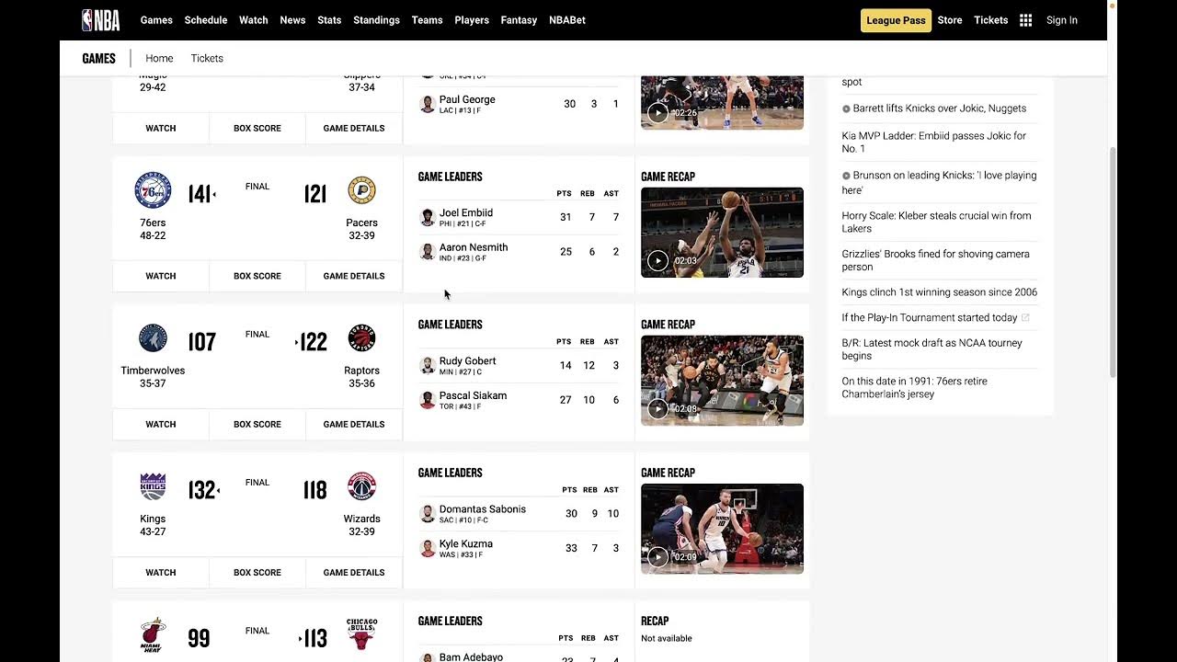
Task: Click video icon beside Brunson on leading Knicks
Action: click(x=846, y=176)
